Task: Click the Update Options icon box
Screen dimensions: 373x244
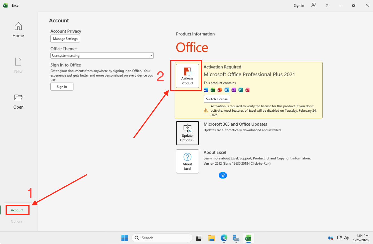Action: pos(187,133)
